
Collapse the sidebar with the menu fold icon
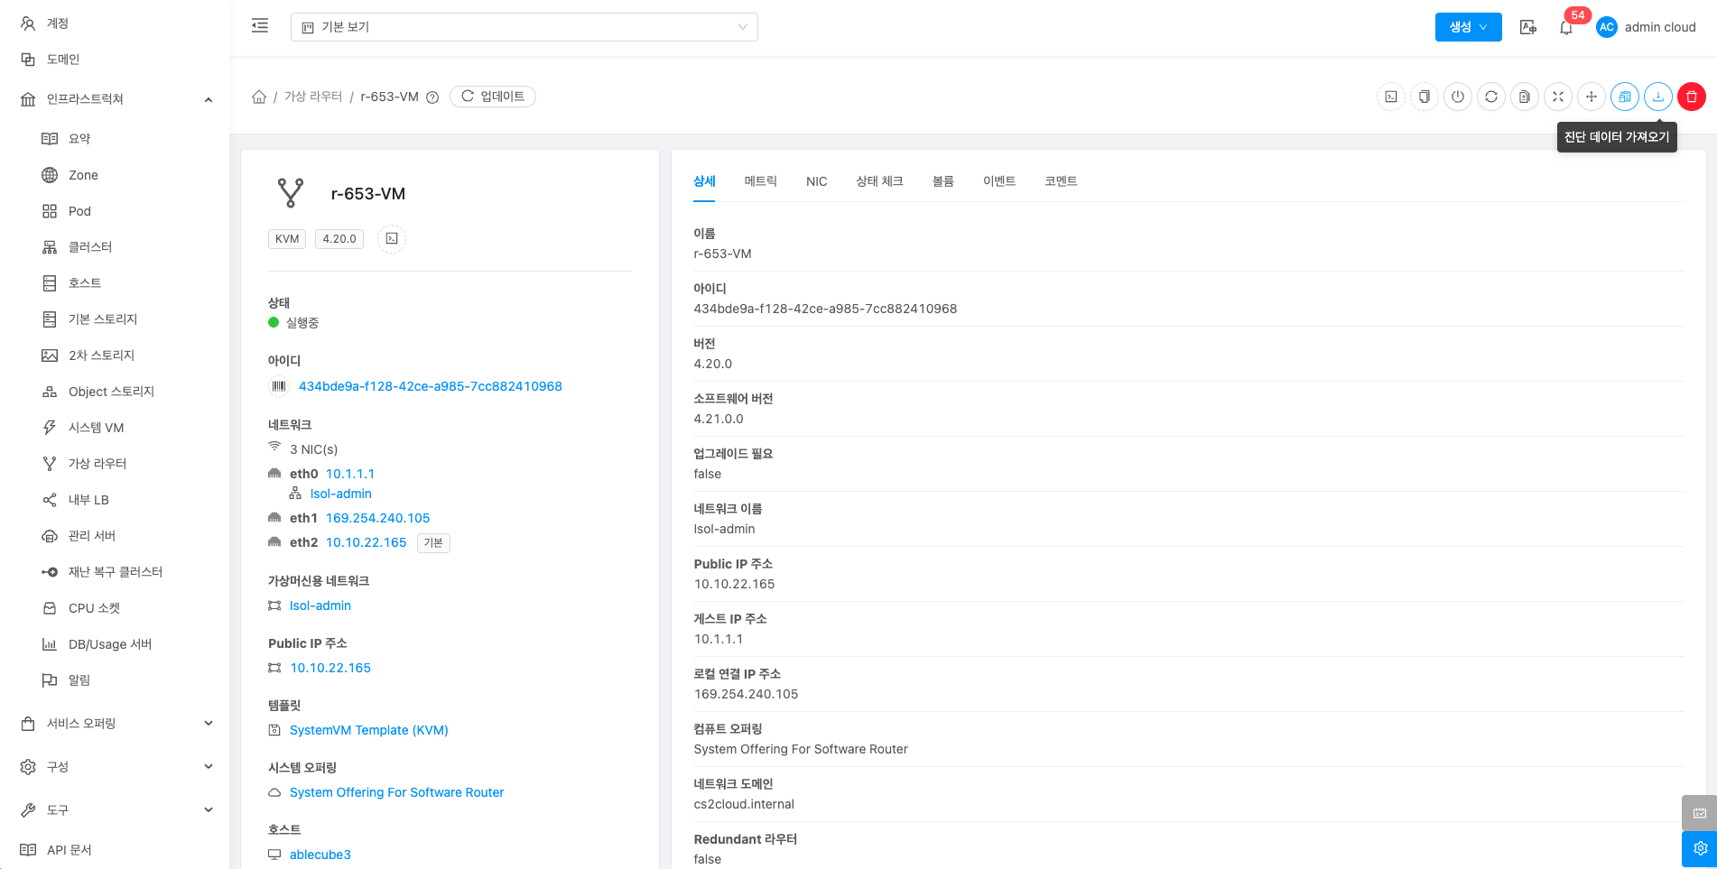260,26
